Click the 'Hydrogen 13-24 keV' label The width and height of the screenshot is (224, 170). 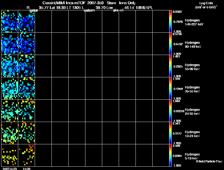point(192,134)
